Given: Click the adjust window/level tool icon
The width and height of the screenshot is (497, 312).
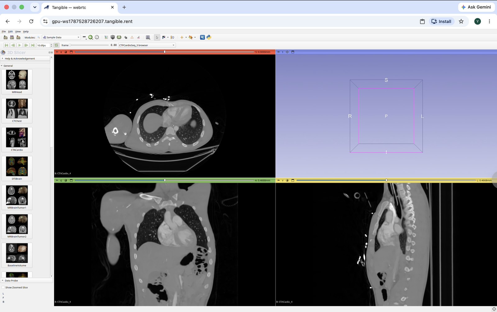Looking at the screenshot, I should 164,37.
